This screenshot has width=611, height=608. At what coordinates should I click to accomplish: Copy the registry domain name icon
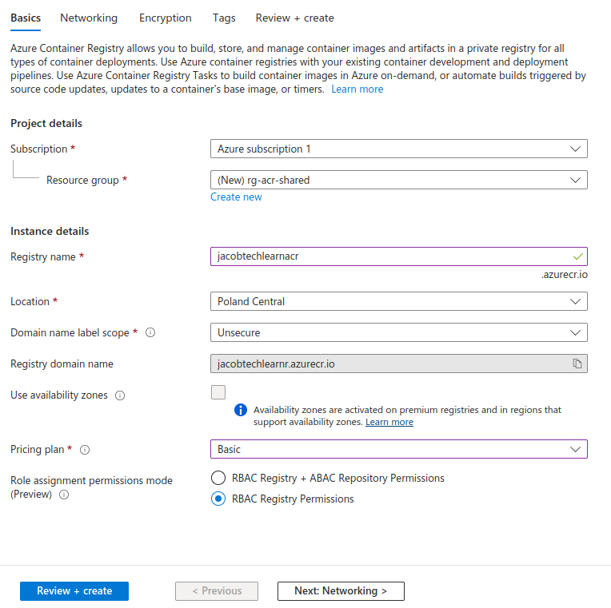click(577, 364)
